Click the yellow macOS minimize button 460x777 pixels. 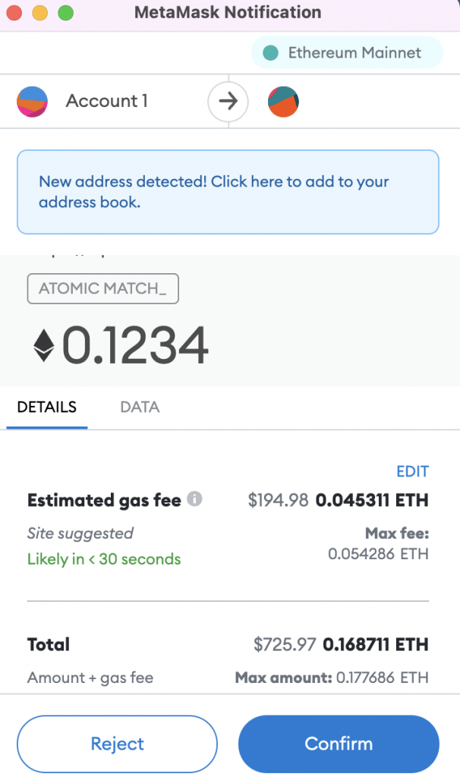(39, 12)
